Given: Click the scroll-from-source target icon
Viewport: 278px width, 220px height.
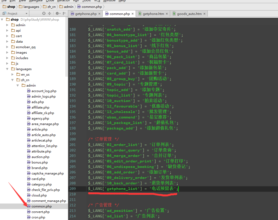Looking at the screenshot, I should (44, 13).
